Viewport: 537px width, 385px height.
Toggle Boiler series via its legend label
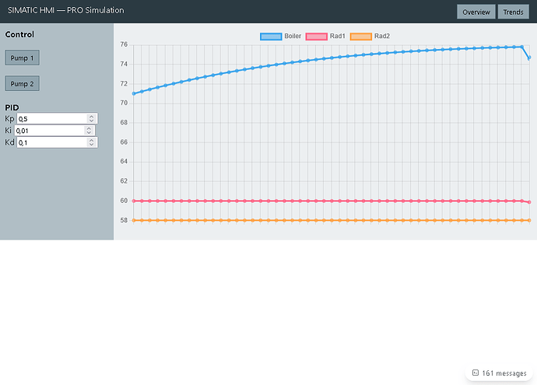[293, 37]
